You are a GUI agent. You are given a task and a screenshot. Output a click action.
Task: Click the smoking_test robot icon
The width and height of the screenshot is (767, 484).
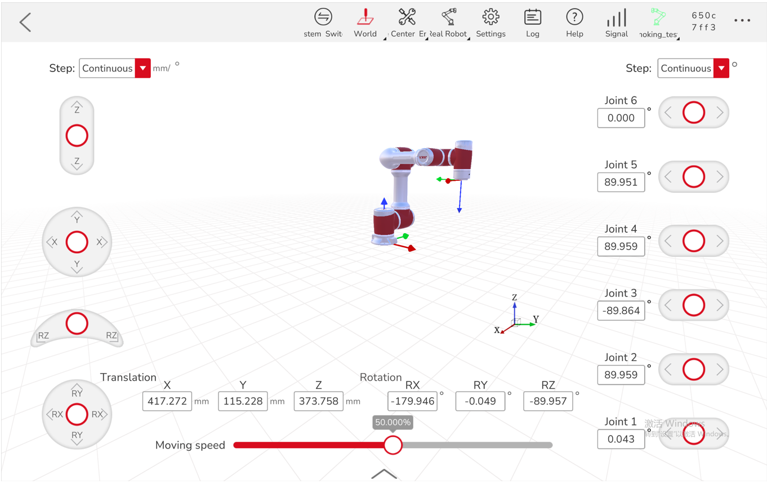click(x=658, y=21)
